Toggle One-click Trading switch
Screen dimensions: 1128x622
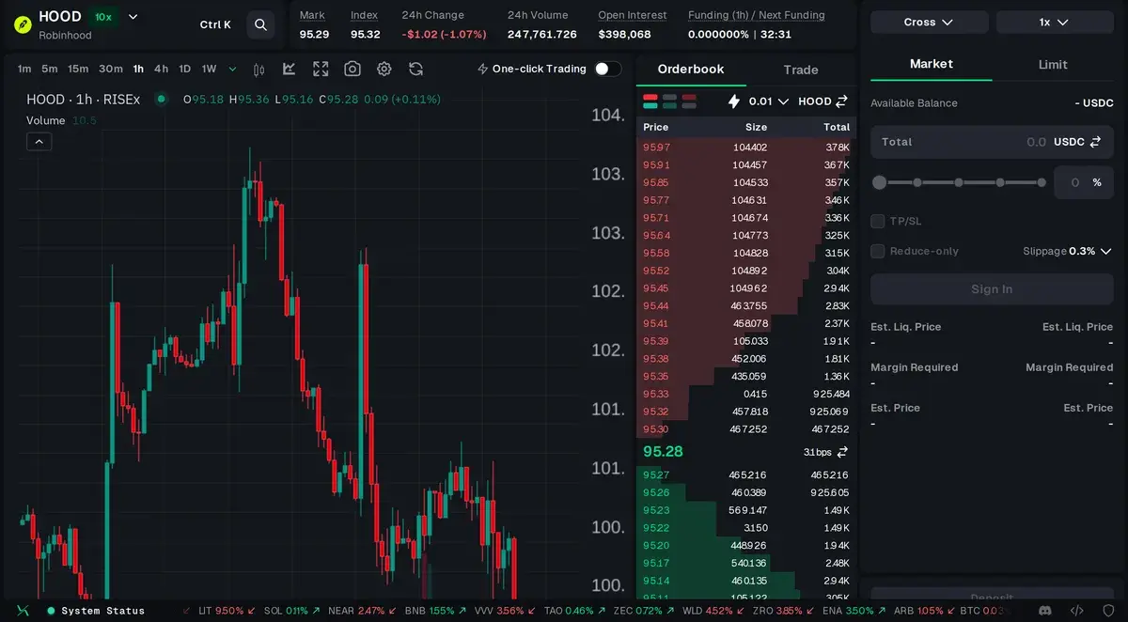coord(608,69)
